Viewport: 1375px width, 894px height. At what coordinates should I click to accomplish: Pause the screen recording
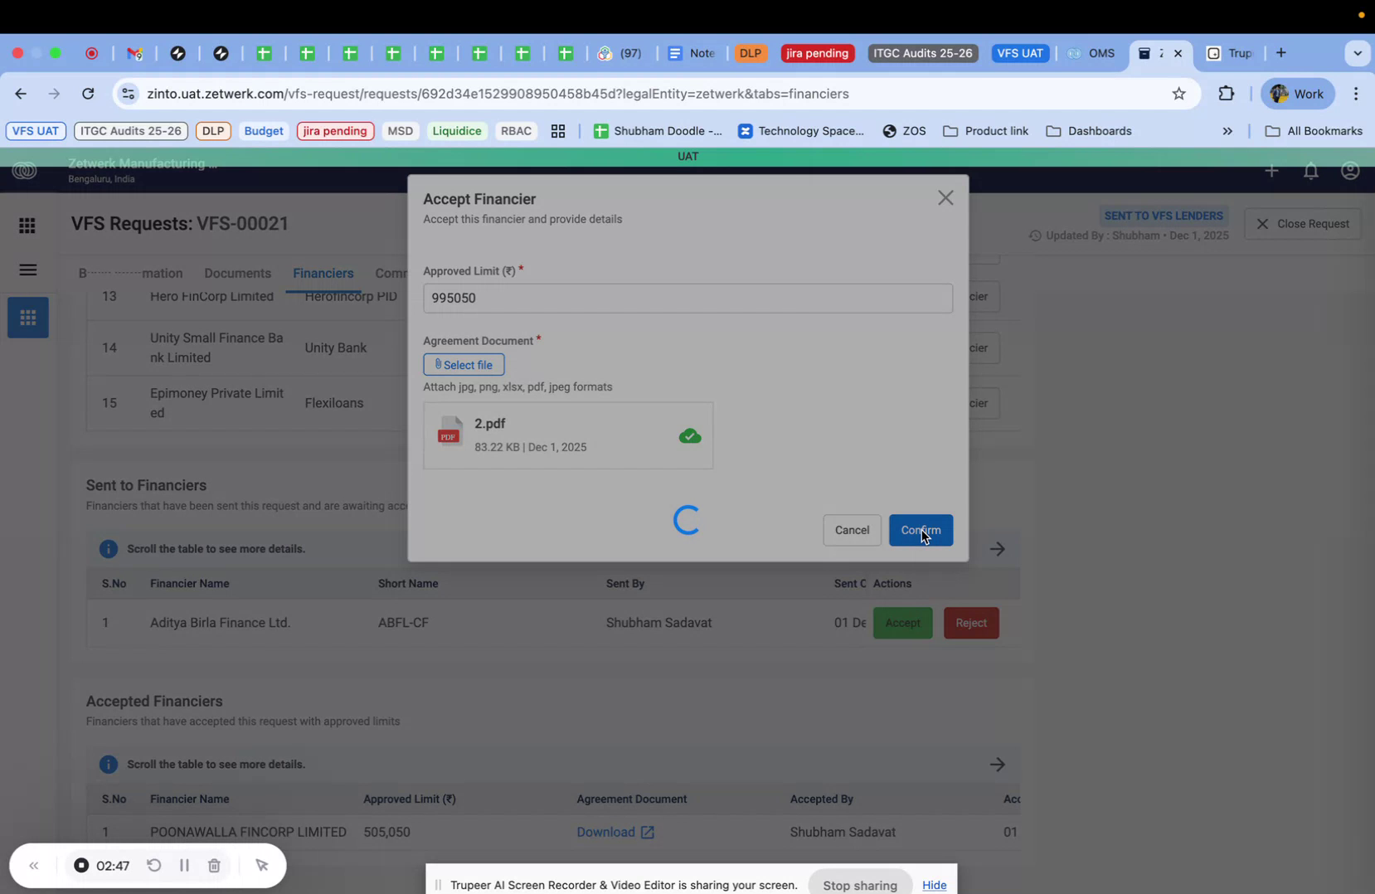point(184,865)
